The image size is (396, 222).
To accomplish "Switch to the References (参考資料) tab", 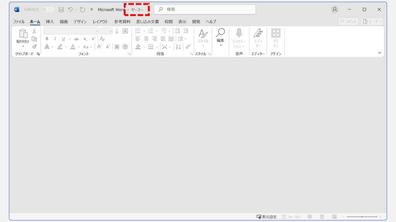I will 122,22.
